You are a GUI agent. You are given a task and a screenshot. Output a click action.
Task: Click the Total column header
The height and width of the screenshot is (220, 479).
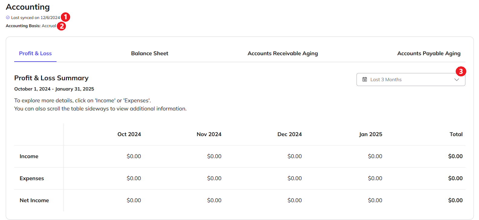(456, 134)
